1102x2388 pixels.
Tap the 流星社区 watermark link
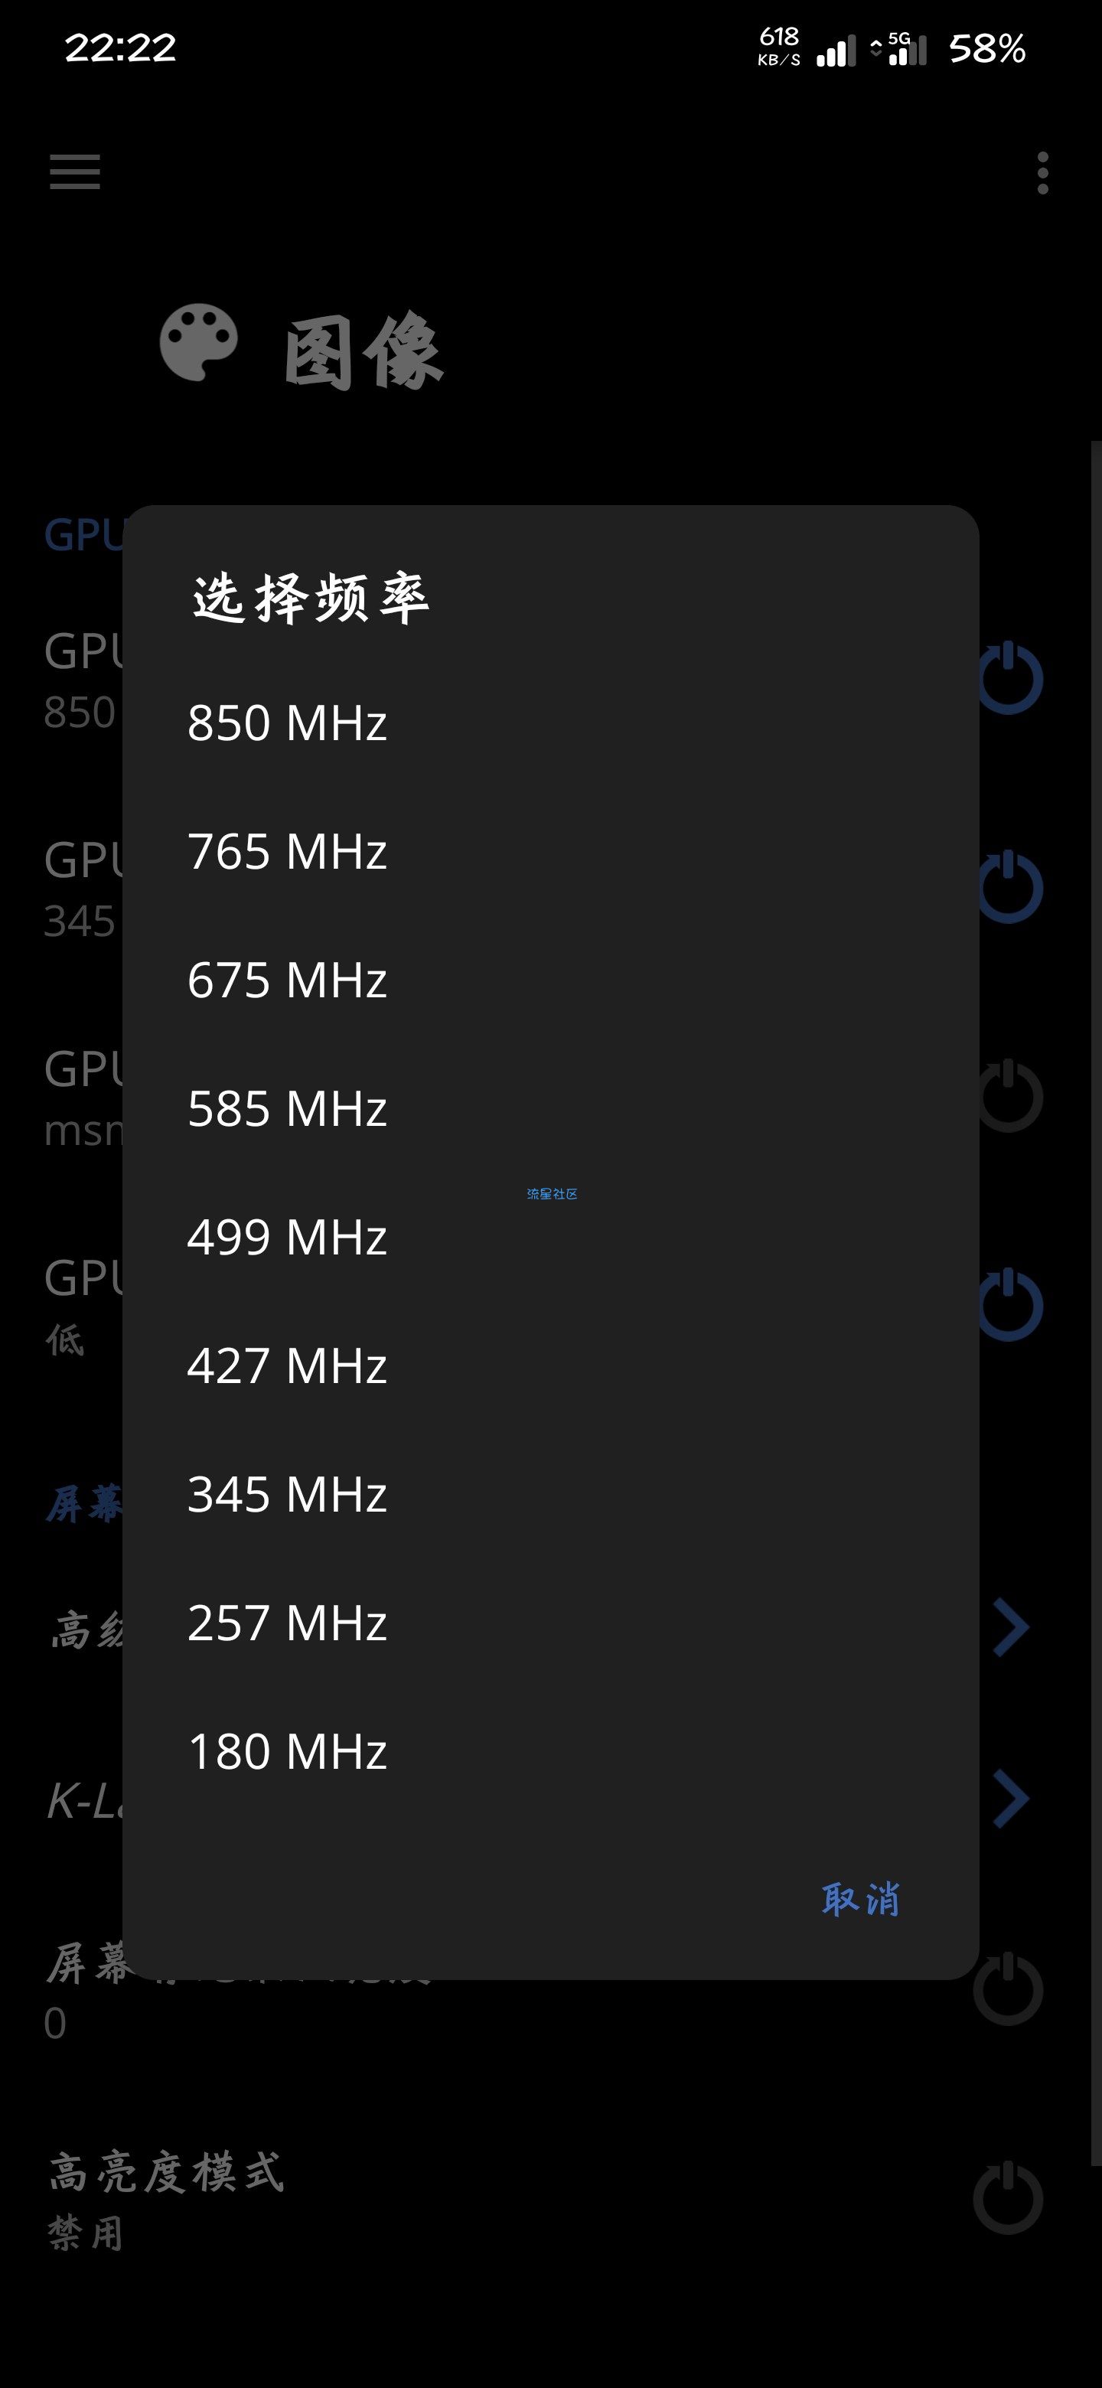tap(552, 1194)
